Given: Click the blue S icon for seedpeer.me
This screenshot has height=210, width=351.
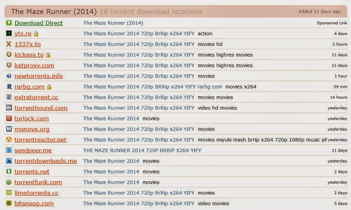Looking at the screenshot, I should pyautogui.click(x=9, y=150).
